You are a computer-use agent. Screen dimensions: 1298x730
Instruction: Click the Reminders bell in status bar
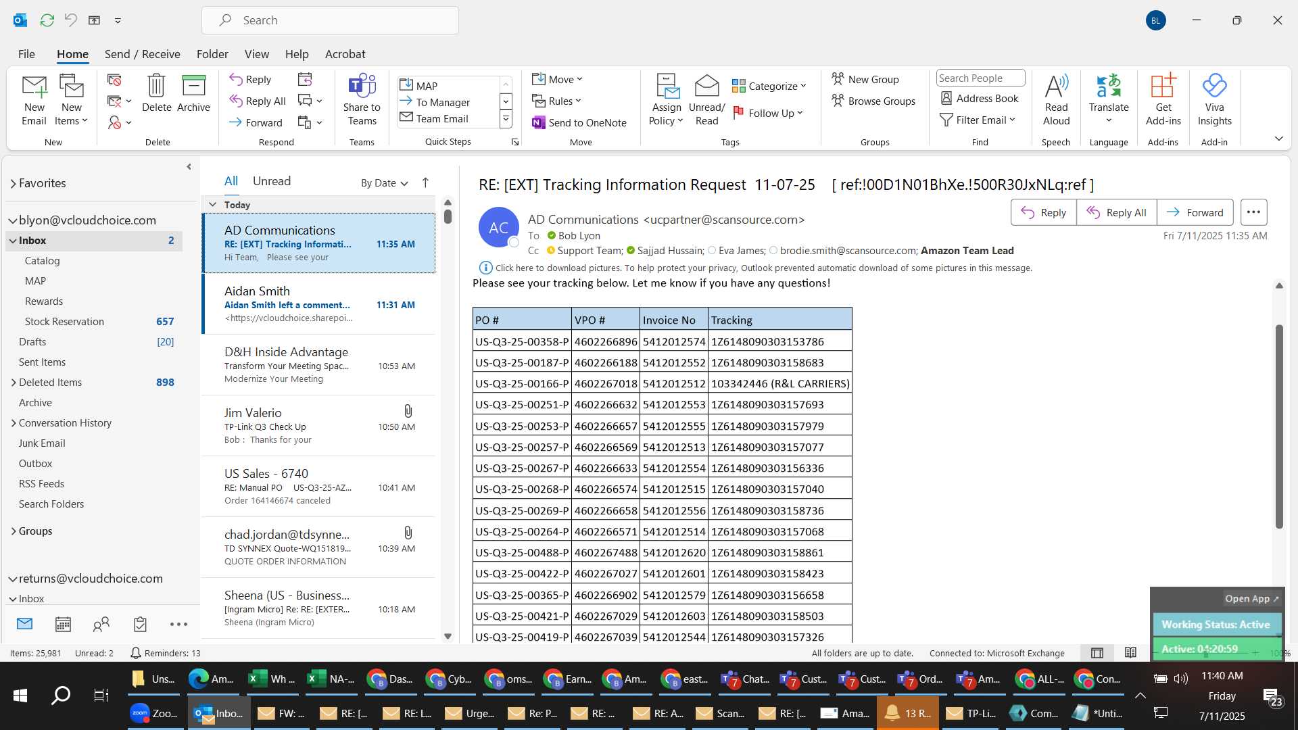click(x=135, y=653)
